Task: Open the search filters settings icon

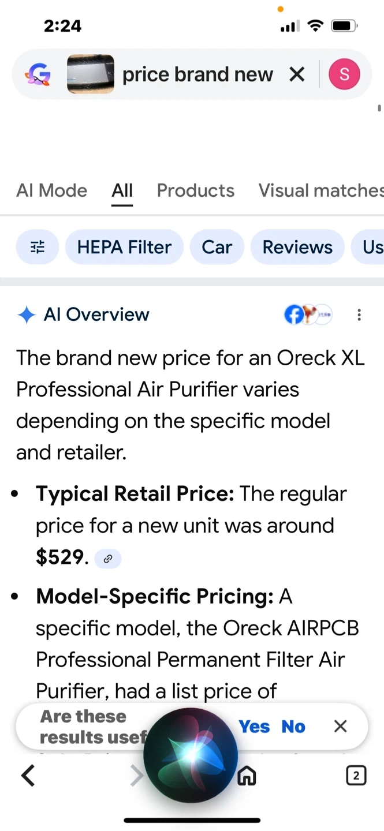Action: point(38,247)
